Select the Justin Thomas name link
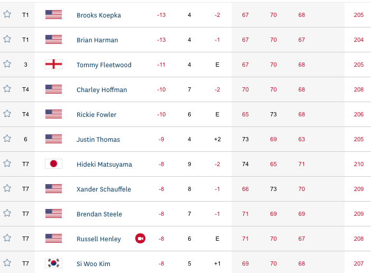Screen dimensions: 371x273 pos(98,140)
